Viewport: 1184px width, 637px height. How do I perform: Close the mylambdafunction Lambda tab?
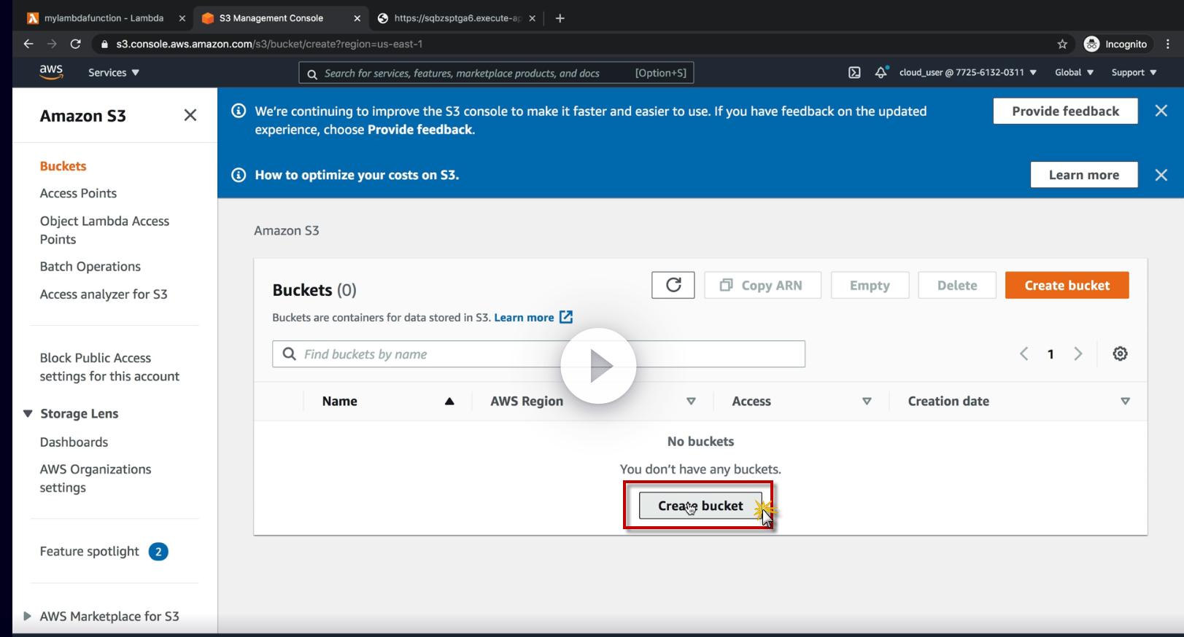(182, 18)
